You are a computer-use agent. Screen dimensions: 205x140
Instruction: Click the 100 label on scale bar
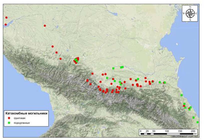(167, 131)
